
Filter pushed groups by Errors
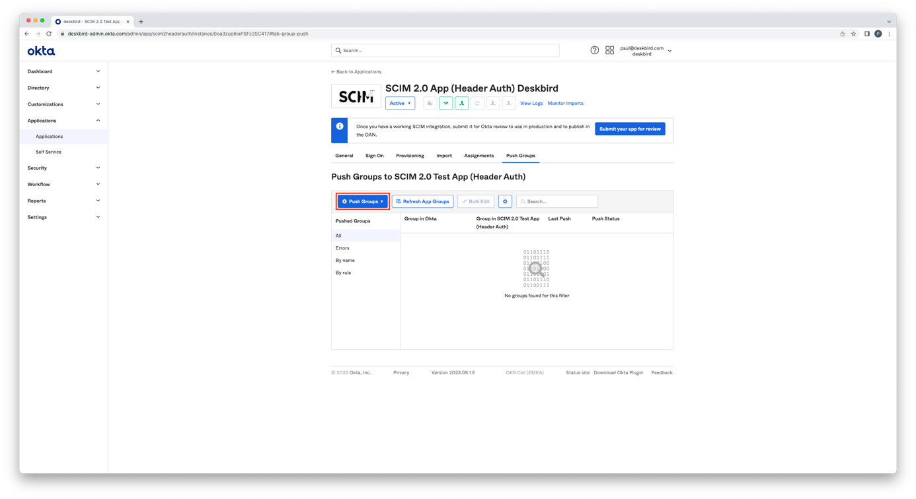pos(342,248)
